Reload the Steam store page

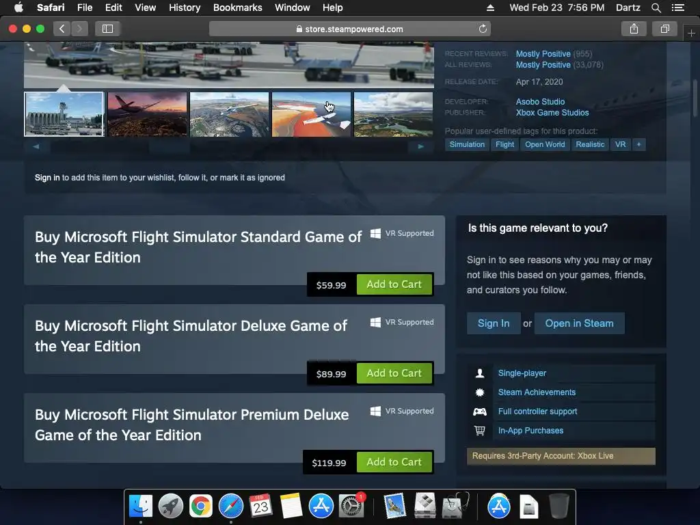click(483, 29)
